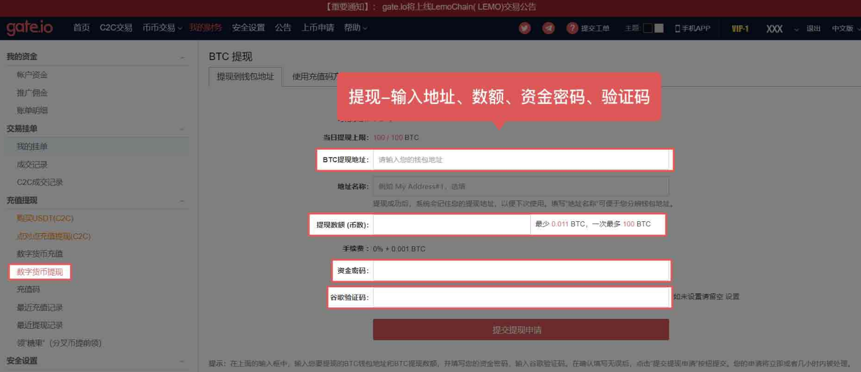
Task: Open 最近提现记录 in the sidebar
Action: pos(40,325)
